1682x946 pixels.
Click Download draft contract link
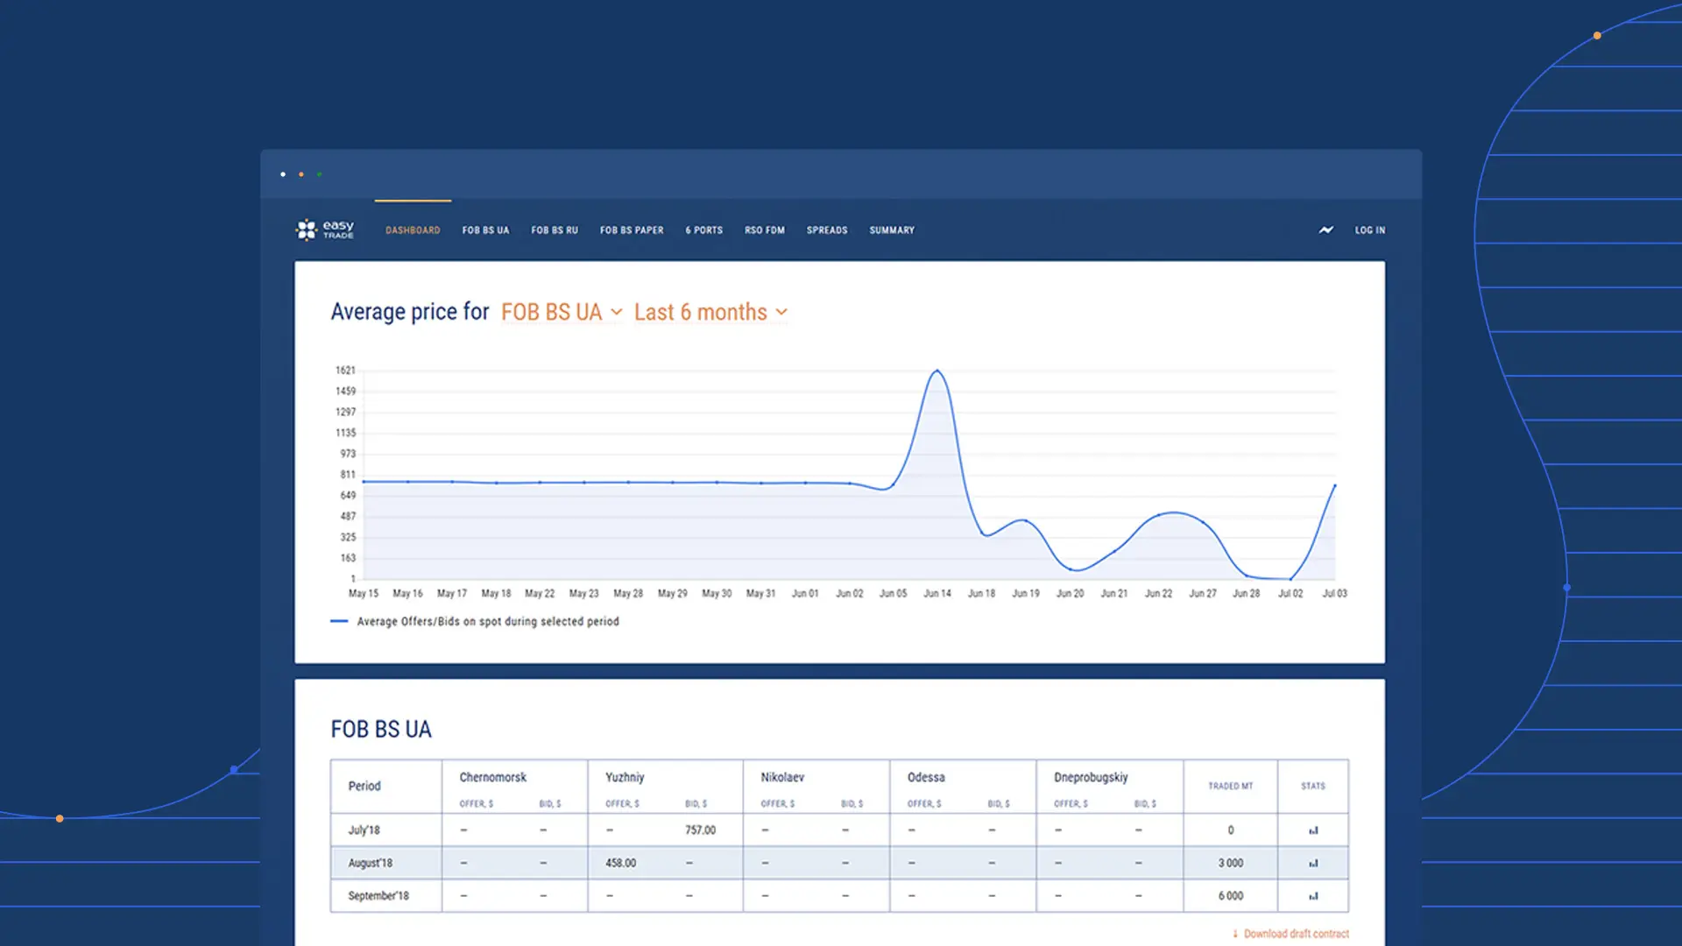[x=1296, y=934]
